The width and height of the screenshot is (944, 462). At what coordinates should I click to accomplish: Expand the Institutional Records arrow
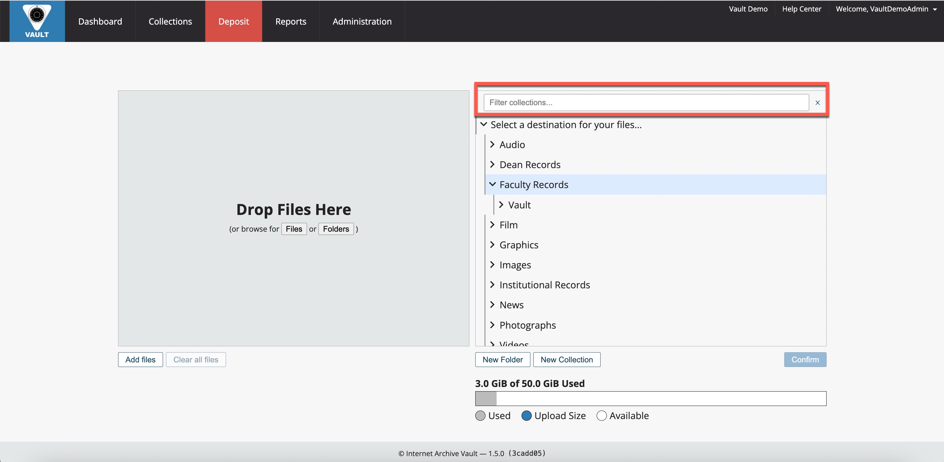coord(492,284)
